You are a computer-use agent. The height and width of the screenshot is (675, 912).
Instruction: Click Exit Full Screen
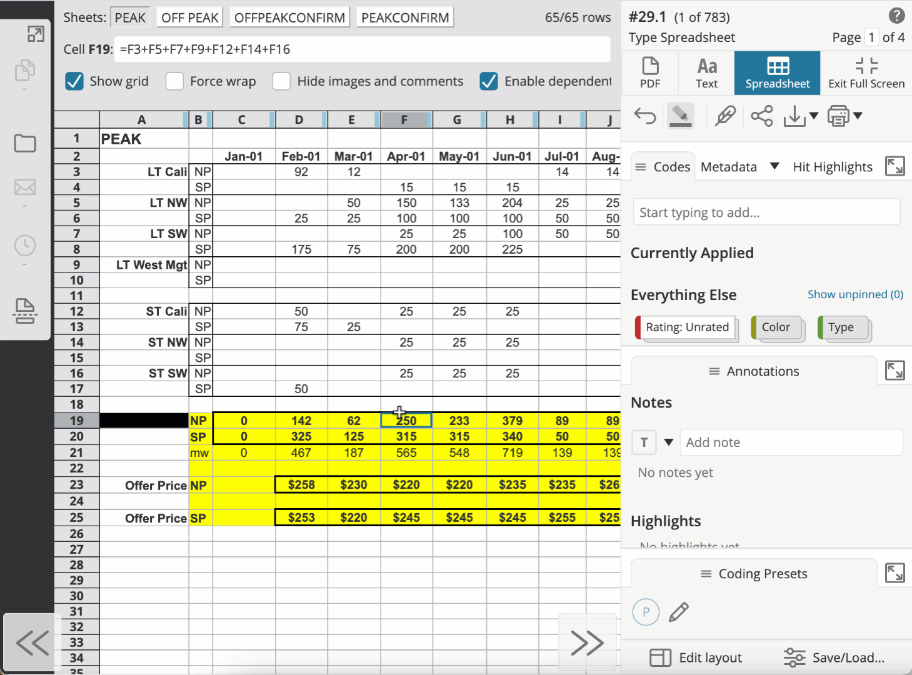(866, 72)
